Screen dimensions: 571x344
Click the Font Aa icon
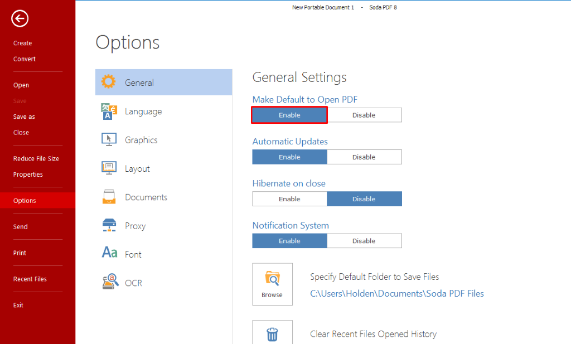tap(109, 252)
